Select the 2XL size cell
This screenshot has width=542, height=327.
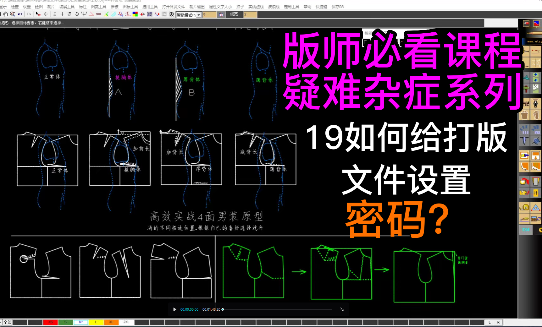[x=126, y=322]
